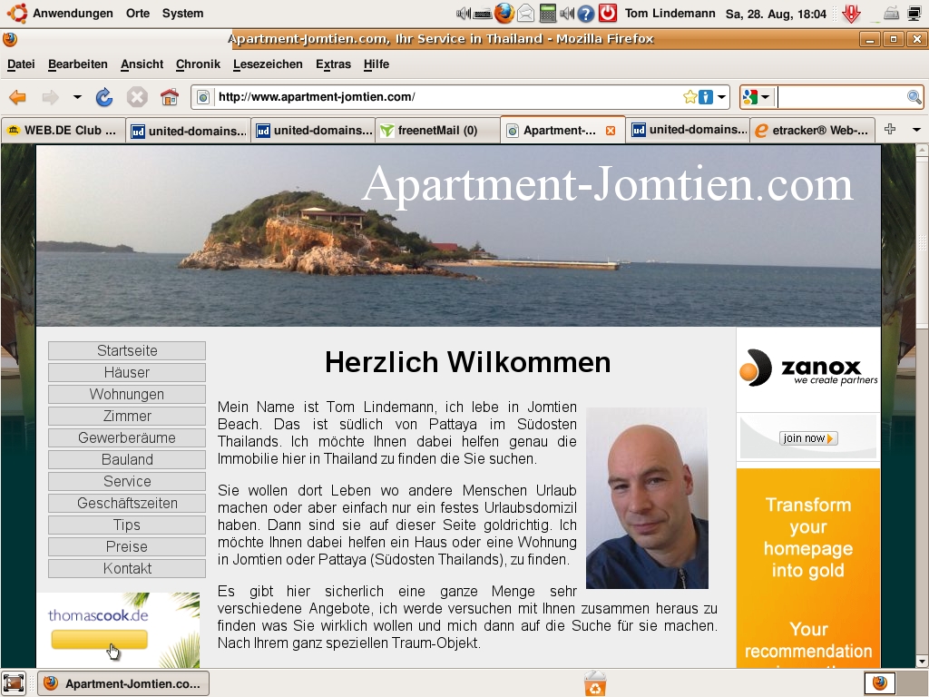Bookmark this page with the star icon

(x=689, y=97)
